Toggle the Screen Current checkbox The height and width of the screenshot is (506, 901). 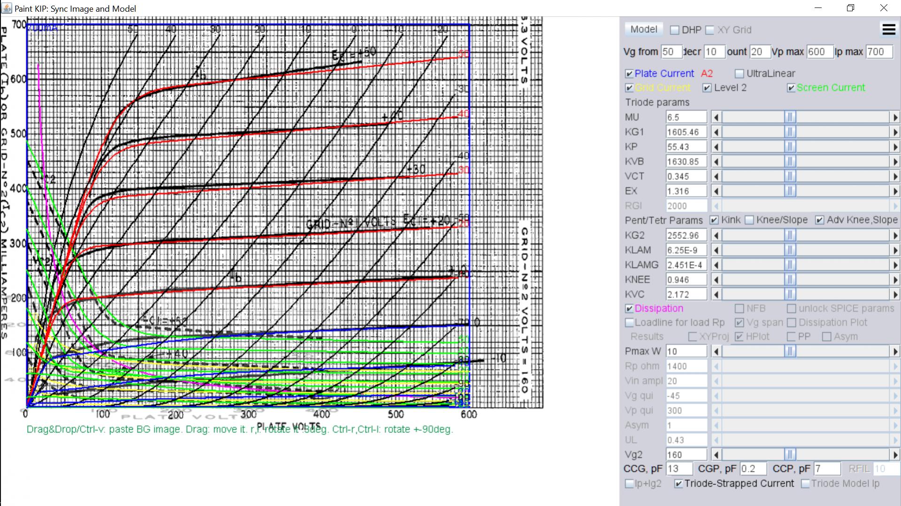coord(791,88)
